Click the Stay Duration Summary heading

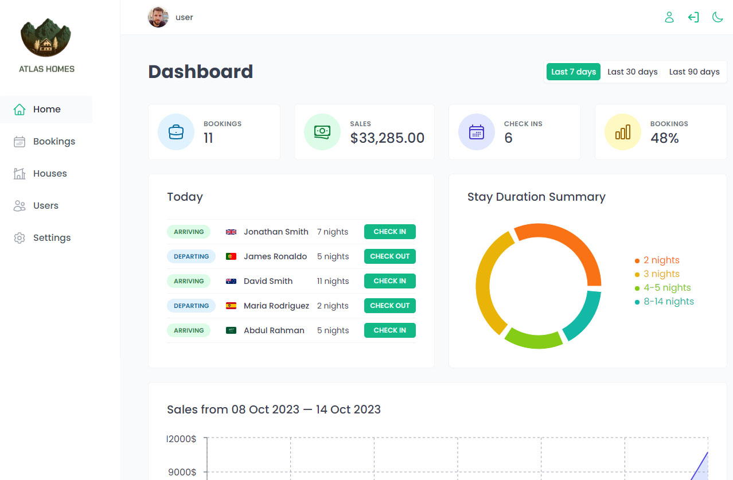pos(536,197)
